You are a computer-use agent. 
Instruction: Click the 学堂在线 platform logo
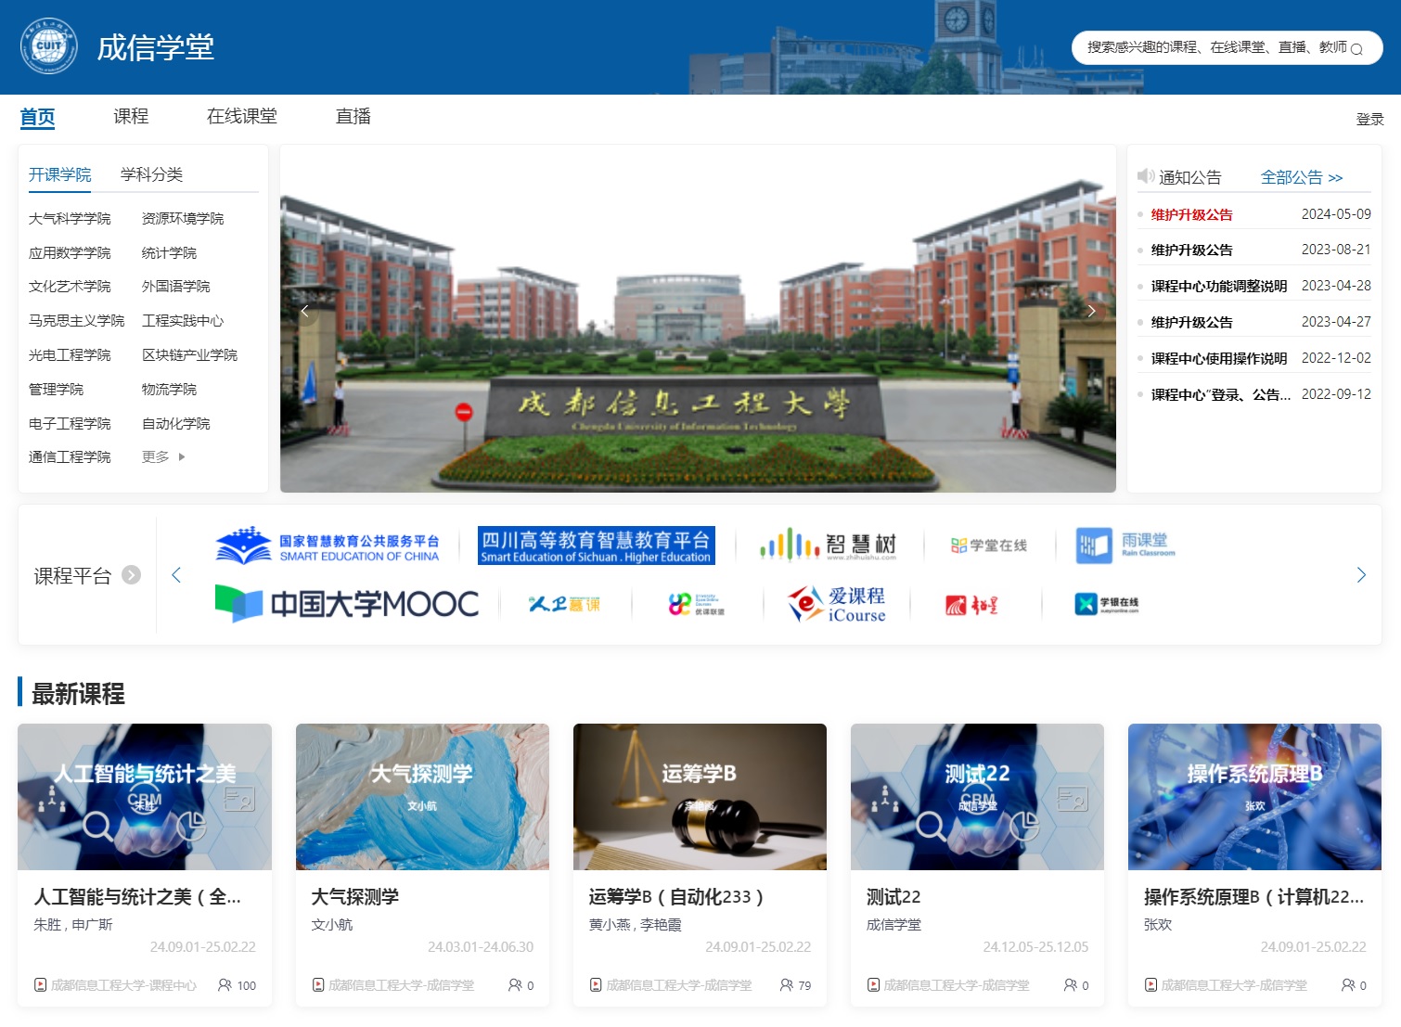pos(989,546)
